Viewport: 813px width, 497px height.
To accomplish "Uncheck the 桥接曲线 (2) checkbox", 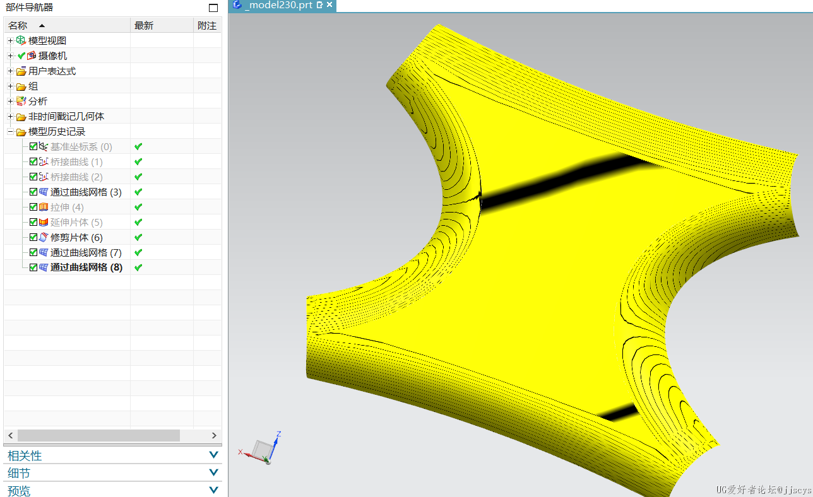I will coord(33,177).
